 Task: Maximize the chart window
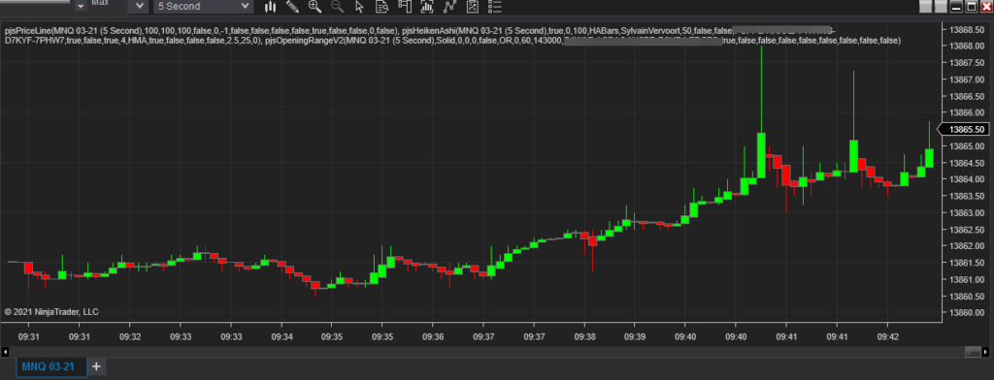[x=971, y=7]
